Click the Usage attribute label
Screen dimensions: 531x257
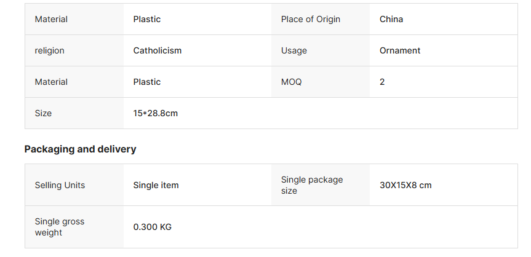pos(293,50)
